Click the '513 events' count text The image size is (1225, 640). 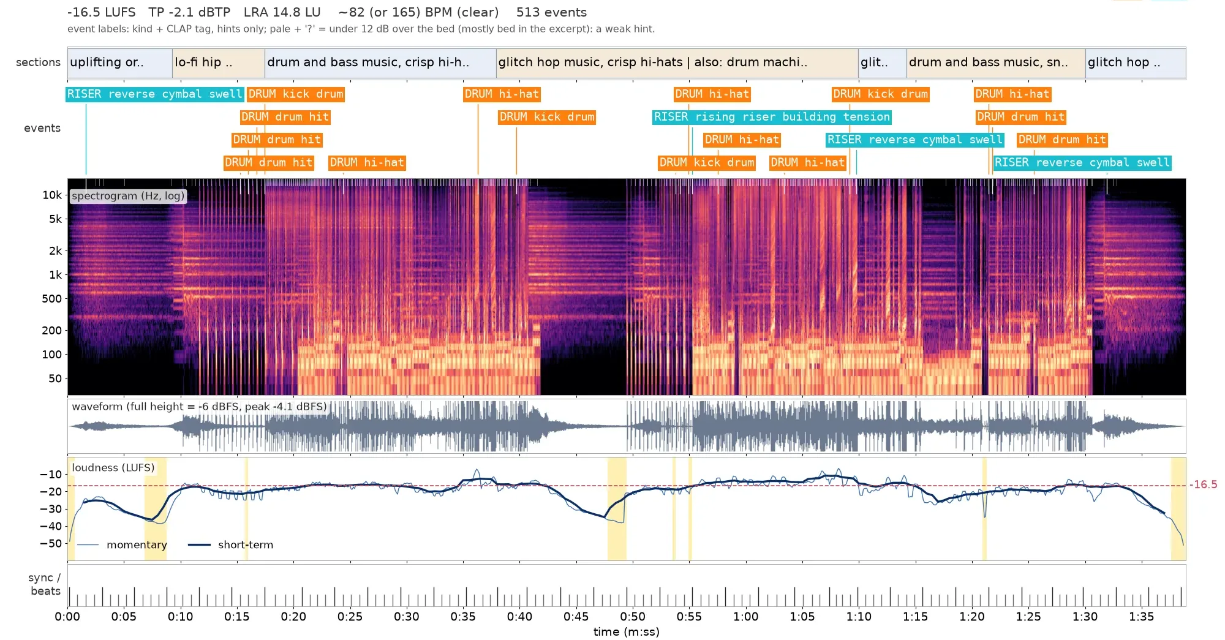click(x=551, y=12)
